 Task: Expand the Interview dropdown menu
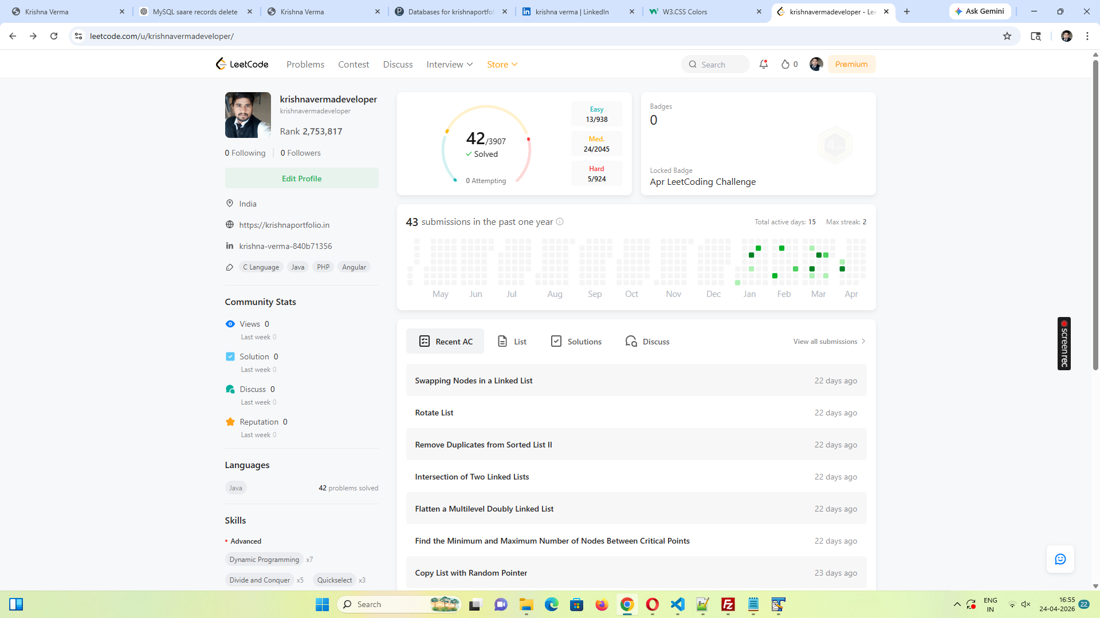450,65
